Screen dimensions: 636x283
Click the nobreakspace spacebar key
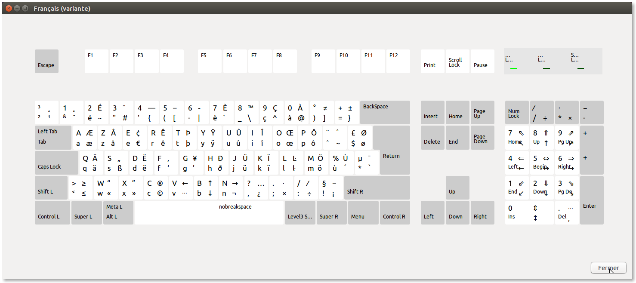(x=209, y=212)
